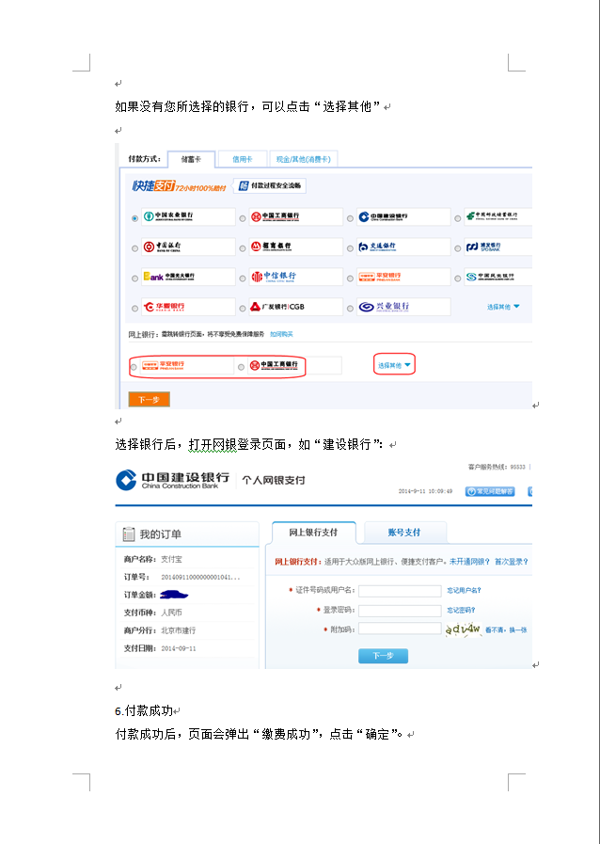Click the 首次登录? link

pos(511,562)
